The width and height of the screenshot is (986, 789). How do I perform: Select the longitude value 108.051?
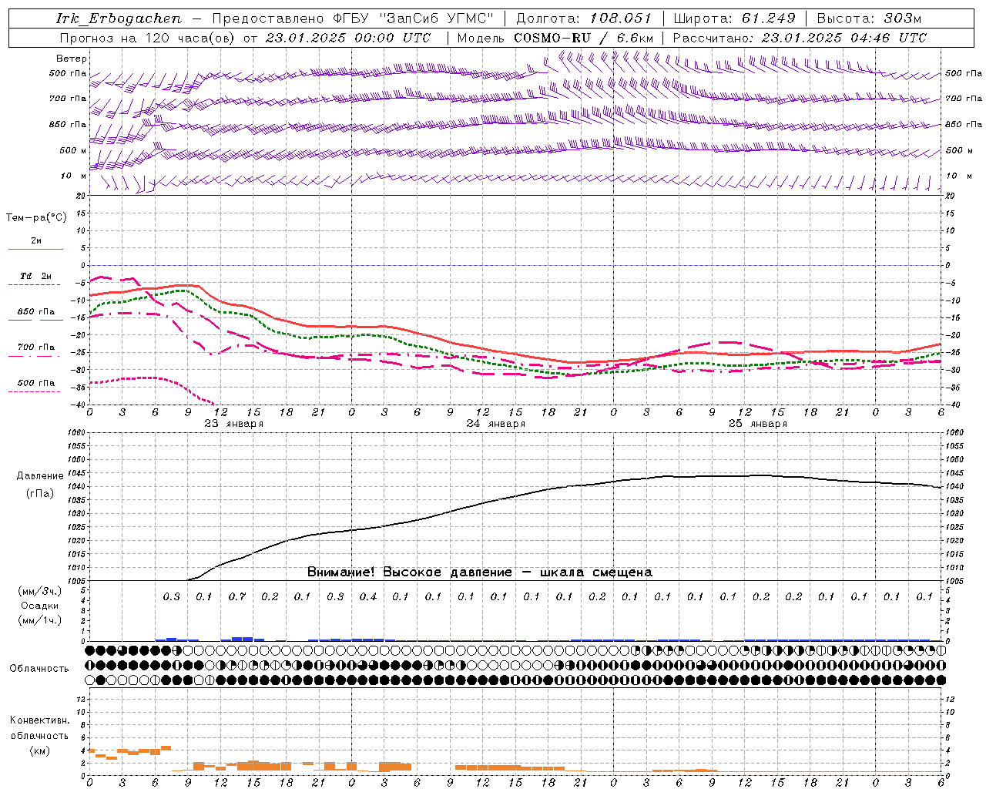[x=621, y=18]
